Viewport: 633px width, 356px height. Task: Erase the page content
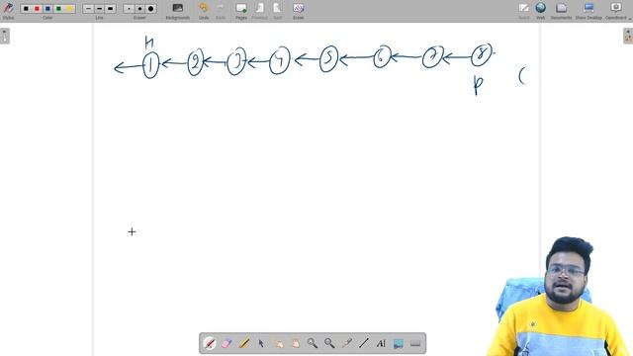coord(299,11)
